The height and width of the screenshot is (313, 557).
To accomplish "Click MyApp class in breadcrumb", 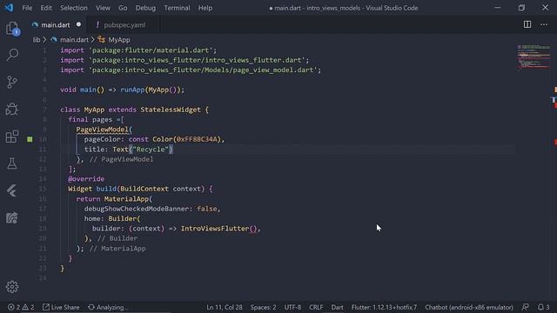I will point(119,40).
